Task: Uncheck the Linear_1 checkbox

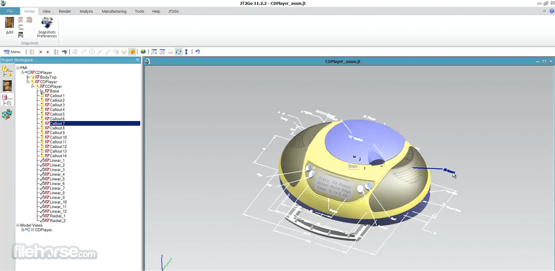Action: pyautogui.click(x=47, y=161)
